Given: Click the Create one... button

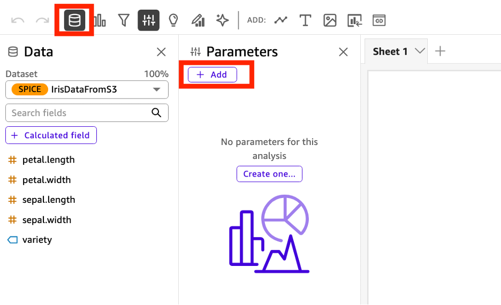Looking at the screenshot, I should 269,174.
